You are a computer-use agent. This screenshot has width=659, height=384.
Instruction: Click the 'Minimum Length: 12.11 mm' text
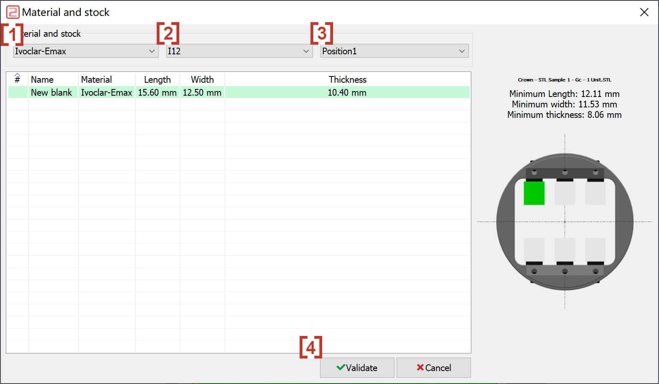point(565,94)
